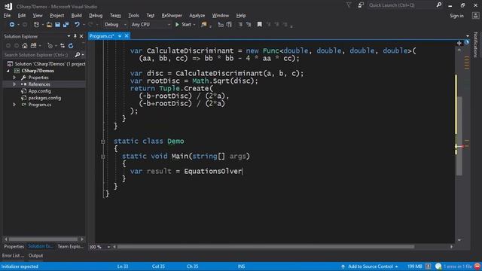This screenshot has width=482, height=271.
Task: Open the Notifications side tab
Action: click(x=475, y=44)
